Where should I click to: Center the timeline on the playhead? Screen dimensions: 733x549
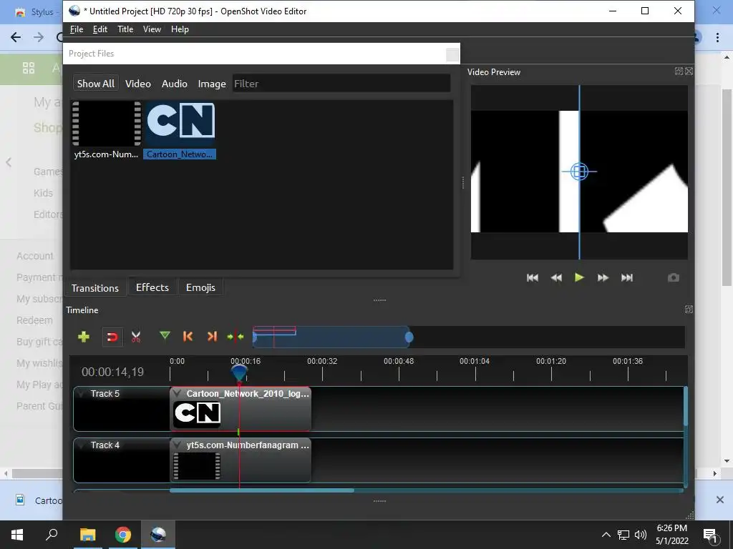pyautogui.click(x=235, y=336)
